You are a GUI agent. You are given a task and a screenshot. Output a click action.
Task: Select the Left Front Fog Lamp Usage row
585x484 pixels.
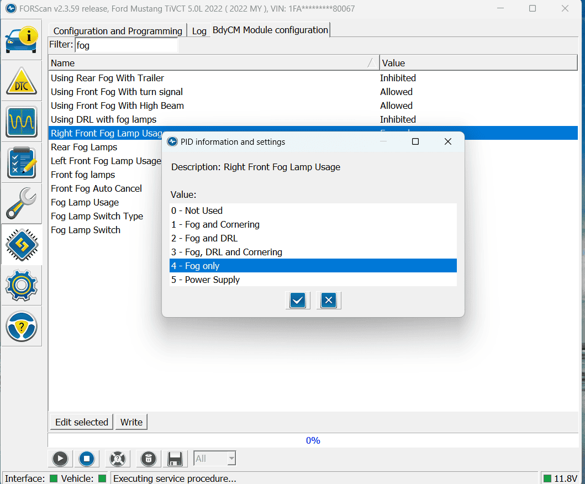click(106, 161)
